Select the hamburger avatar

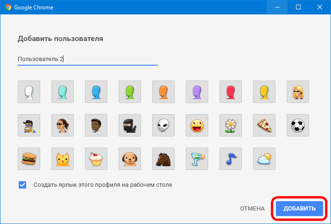coord(29,159)
